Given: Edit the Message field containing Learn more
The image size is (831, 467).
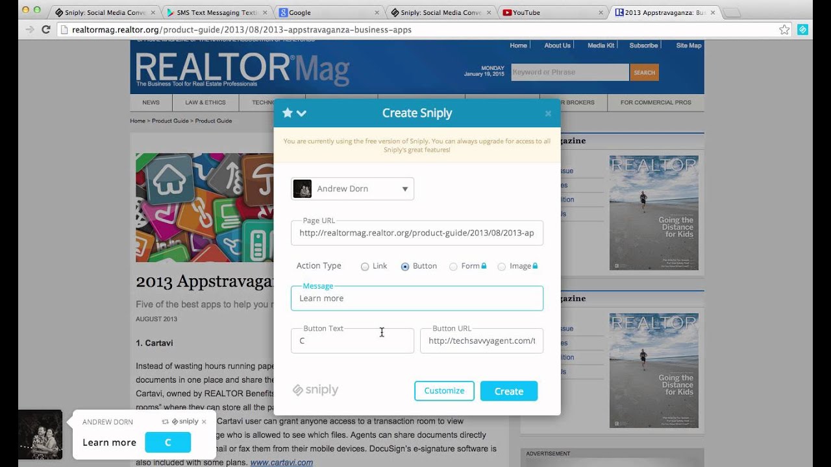Looking at the screenshot, I should click(417, 298).
